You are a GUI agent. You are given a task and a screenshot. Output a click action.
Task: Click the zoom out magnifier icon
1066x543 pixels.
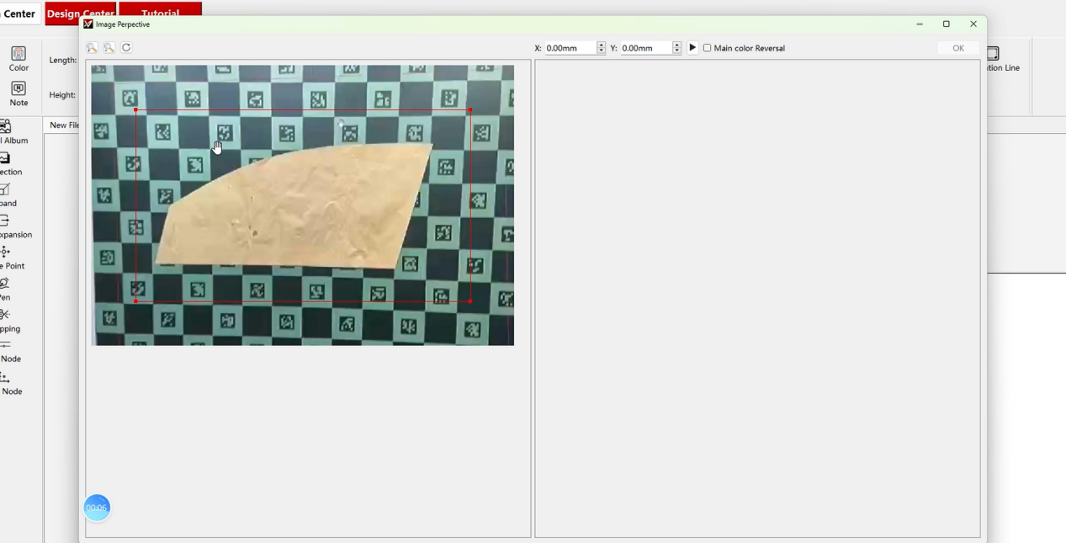coord(109,48)
